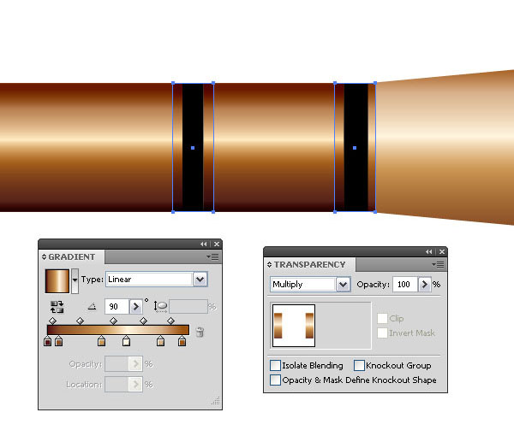Viewport: 514px width, 430px height.
Task: Click the reverse gradient icon
Action: 57,307
